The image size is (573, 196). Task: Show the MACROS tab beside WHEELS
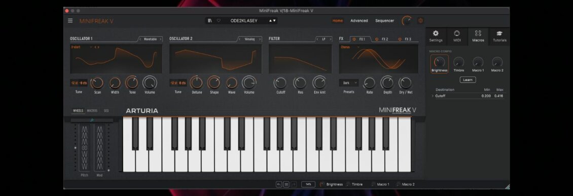pyautogui.click(x=92, y=110)
